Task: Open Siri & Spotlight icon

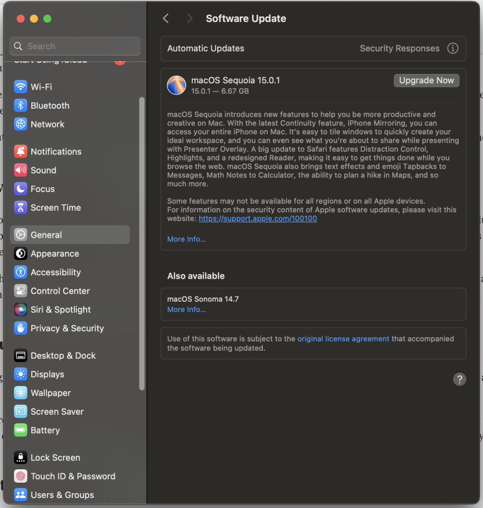Action: pyautogui.click(x=20, y=310)
